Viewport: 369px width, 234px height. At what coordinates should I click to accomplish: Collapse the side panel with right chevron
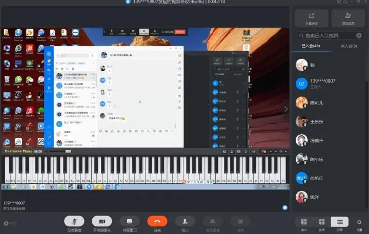[x=286, y=109]
